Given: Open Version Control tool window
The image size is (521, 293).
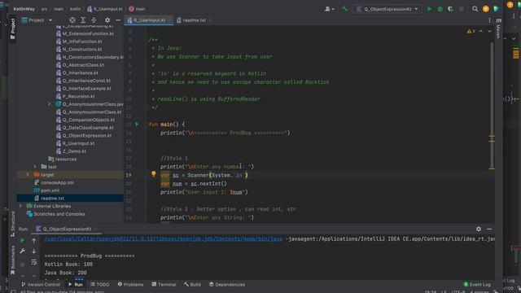Looking at the screenshot, I should [x=41, y=284].
